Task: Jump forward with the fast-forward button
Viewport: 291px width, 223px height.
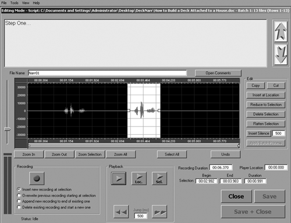Action: 159,212
